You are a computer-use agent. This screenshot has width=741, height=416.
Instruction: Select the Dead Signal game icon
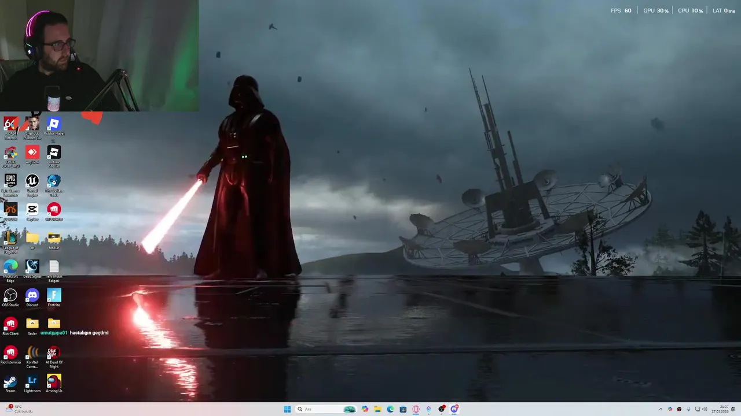click(x=32, y=269)
